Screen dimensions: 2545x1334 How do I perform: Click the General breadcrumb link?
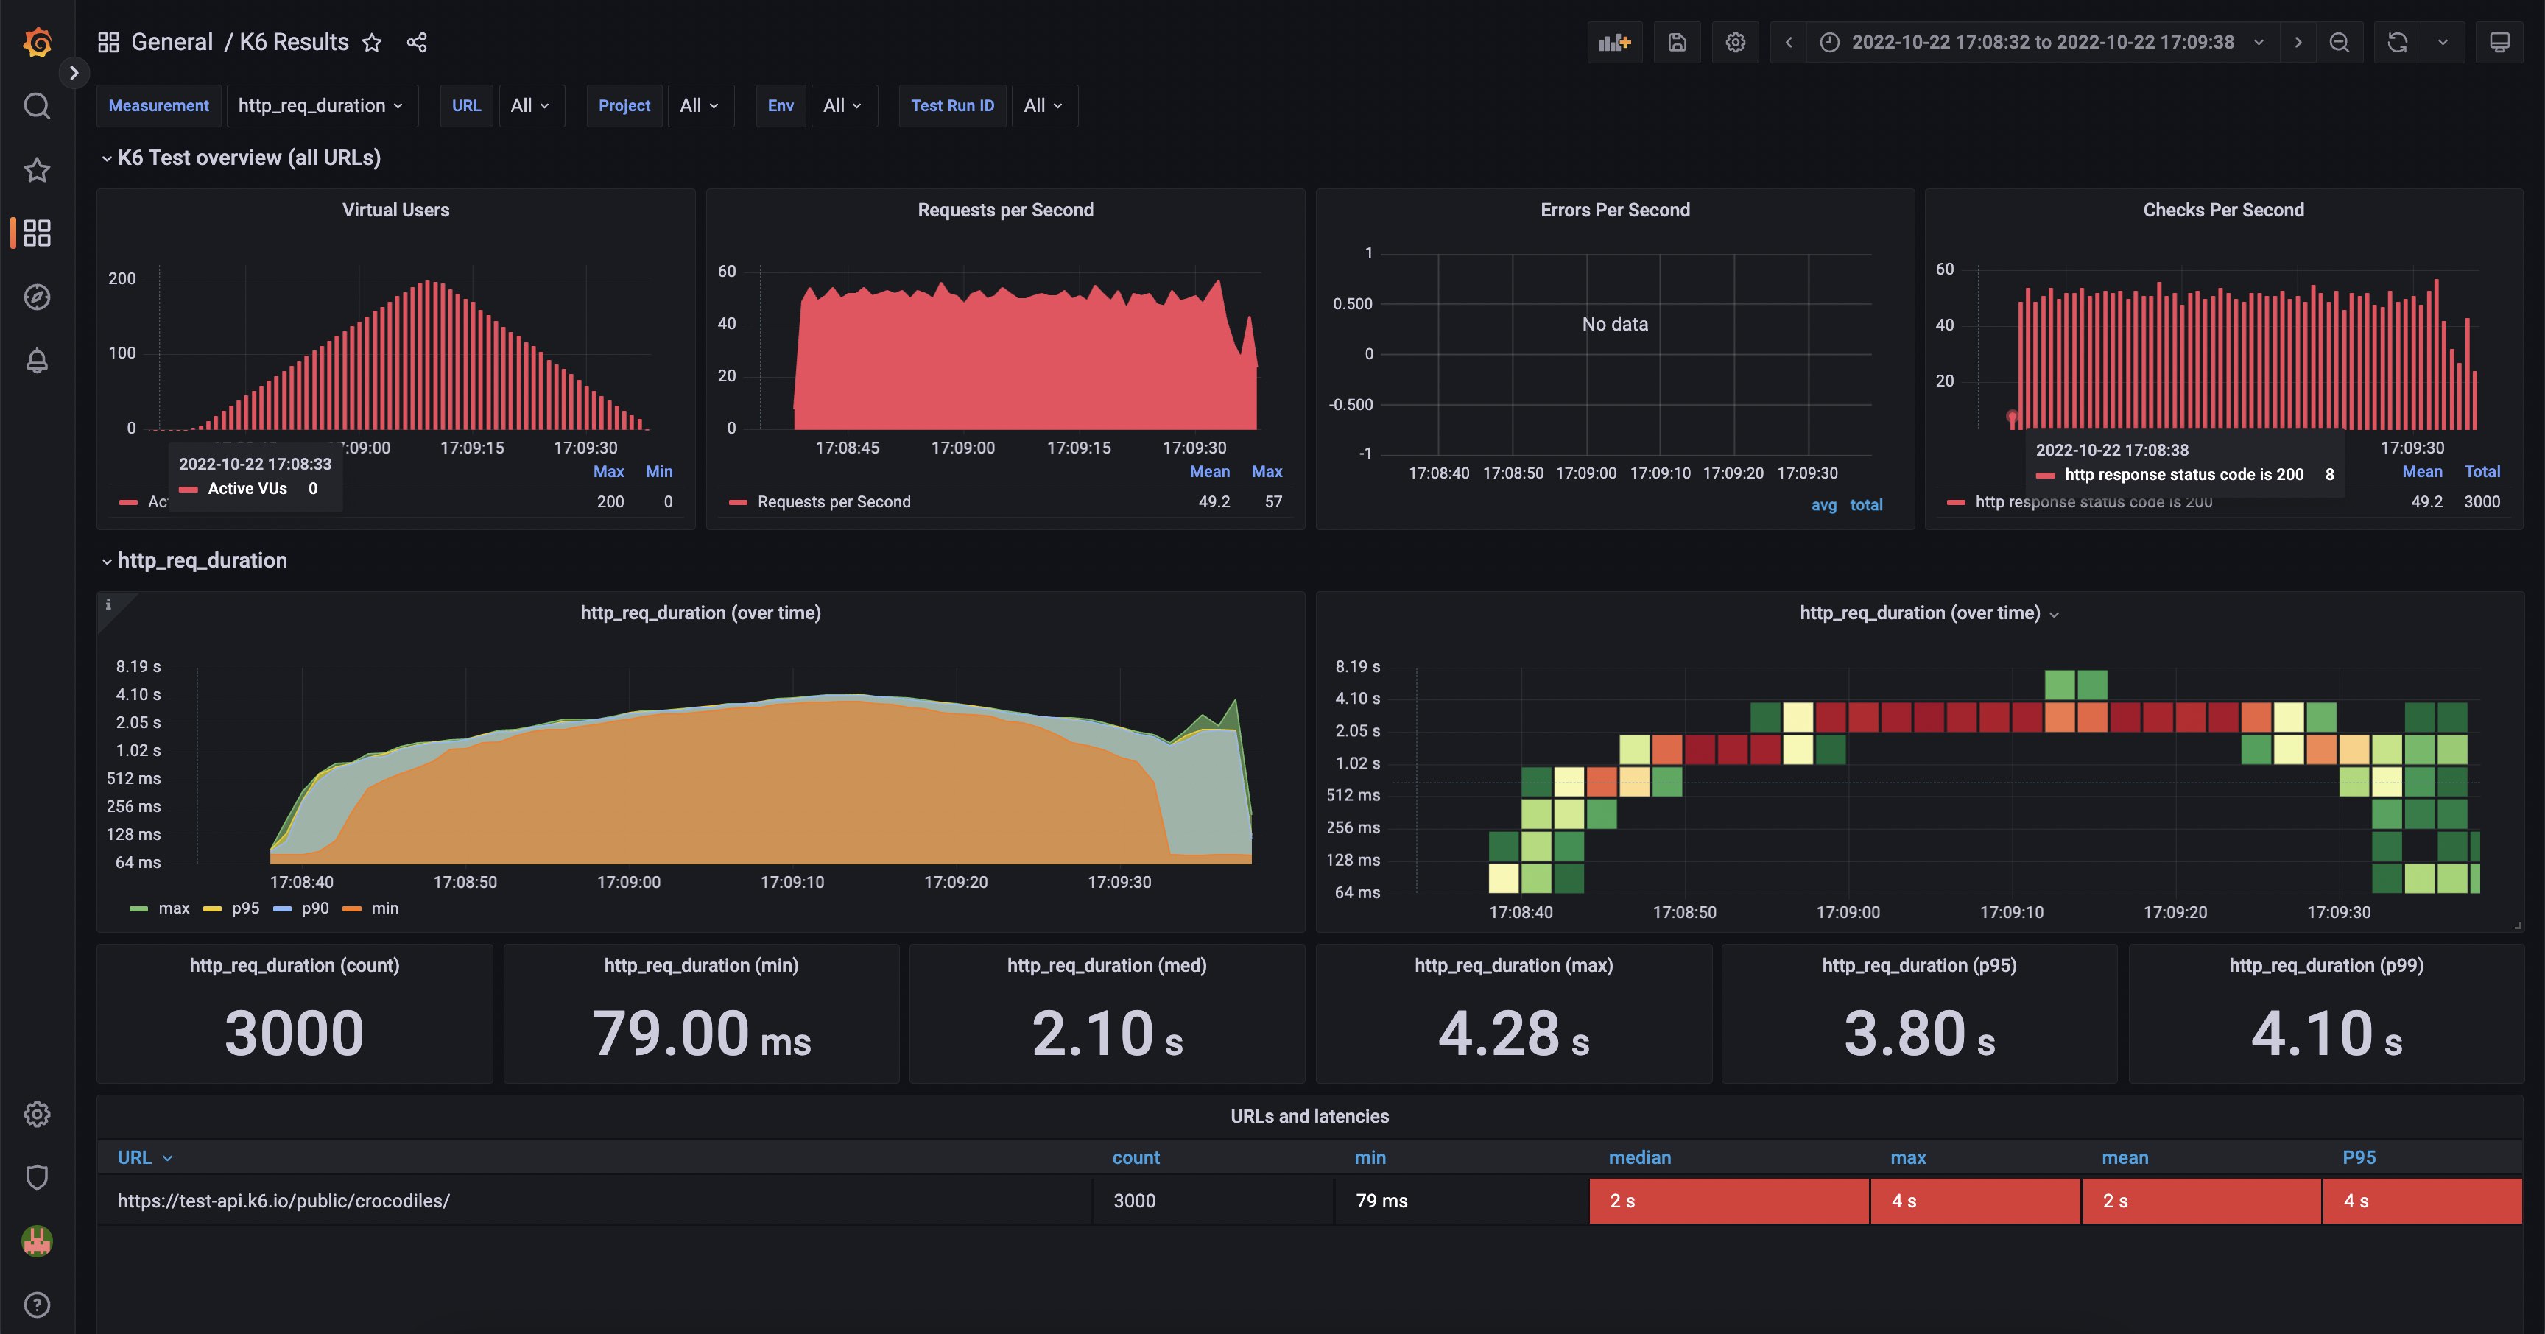(172, 43)
